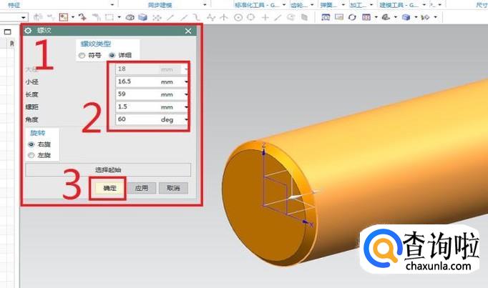The image size is (488, 288).
Task: Open the 小径 unit dropdown arrow
Action: 186,82
